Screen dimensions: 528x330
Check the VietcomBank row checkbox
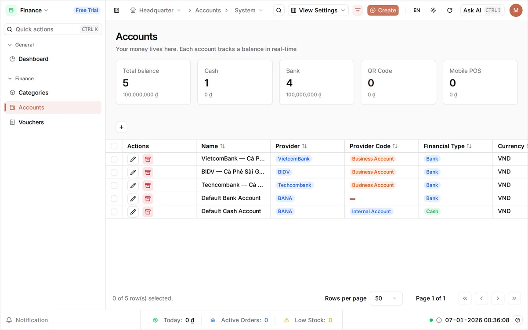tap(114, 159)
